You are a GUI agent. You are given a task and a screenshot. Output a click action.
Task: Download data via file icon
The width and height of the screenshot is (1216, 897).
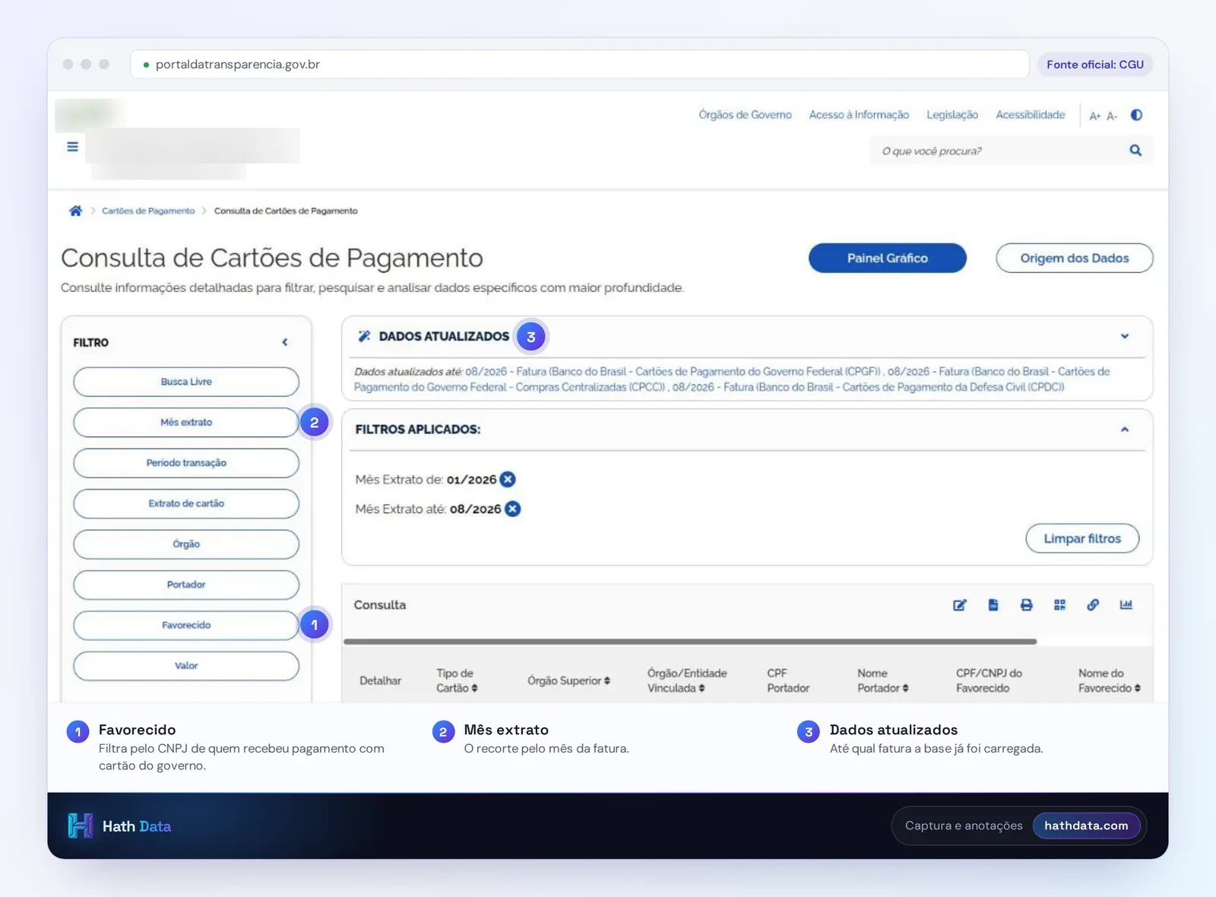click(993, 605)
